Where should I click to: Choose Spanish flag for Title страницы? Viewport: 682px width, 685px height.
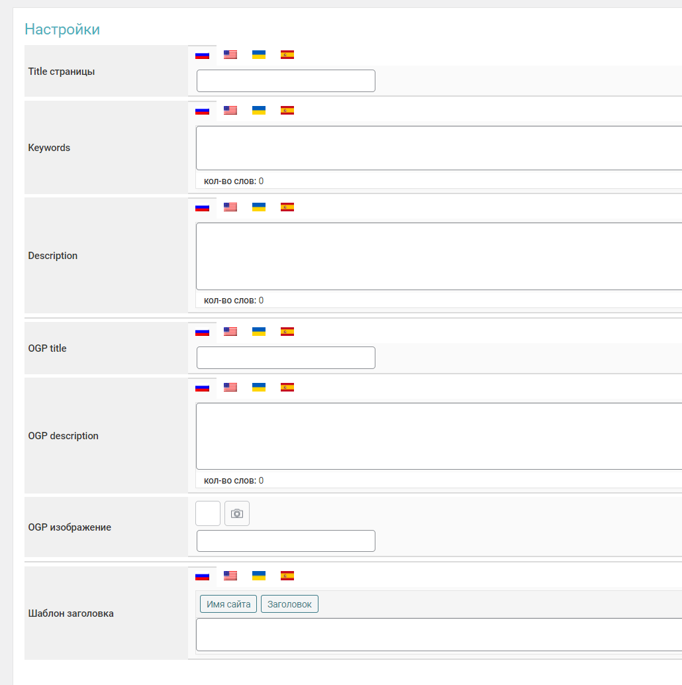(287, 55)
